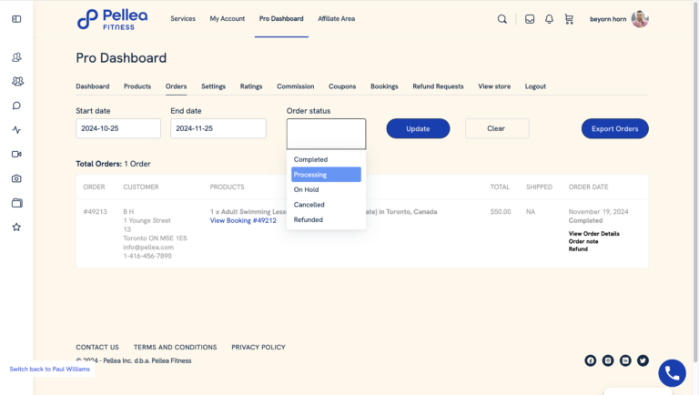Open the video camera sidebar icon
The width and height of the screenshot is (699, 395).
click(x=16, y=154)
